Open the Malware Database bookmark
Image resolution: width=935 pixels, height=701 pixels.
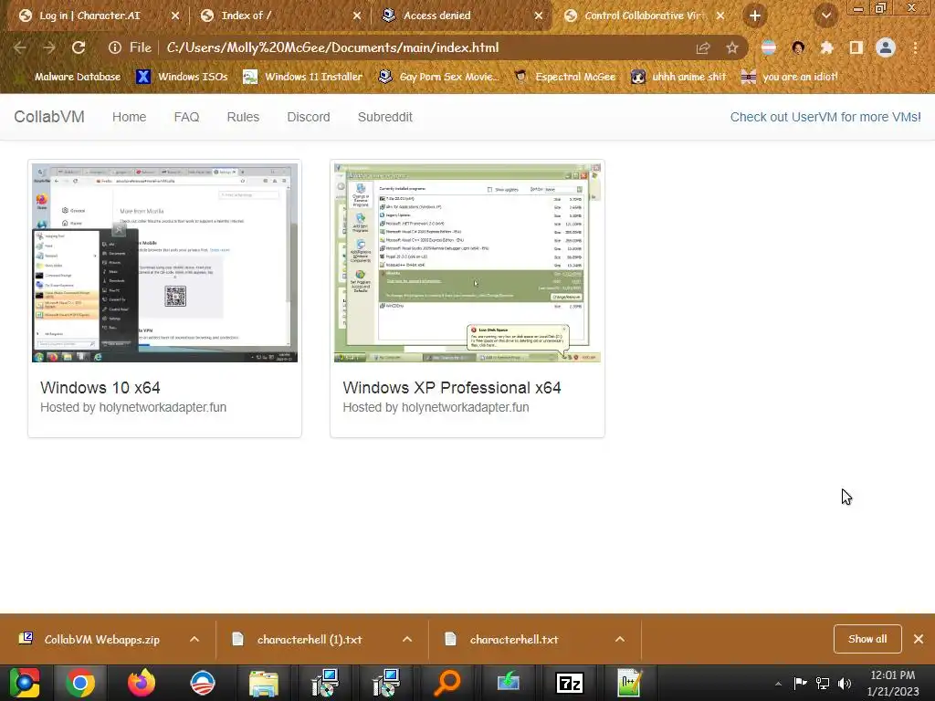pos(69,77)
